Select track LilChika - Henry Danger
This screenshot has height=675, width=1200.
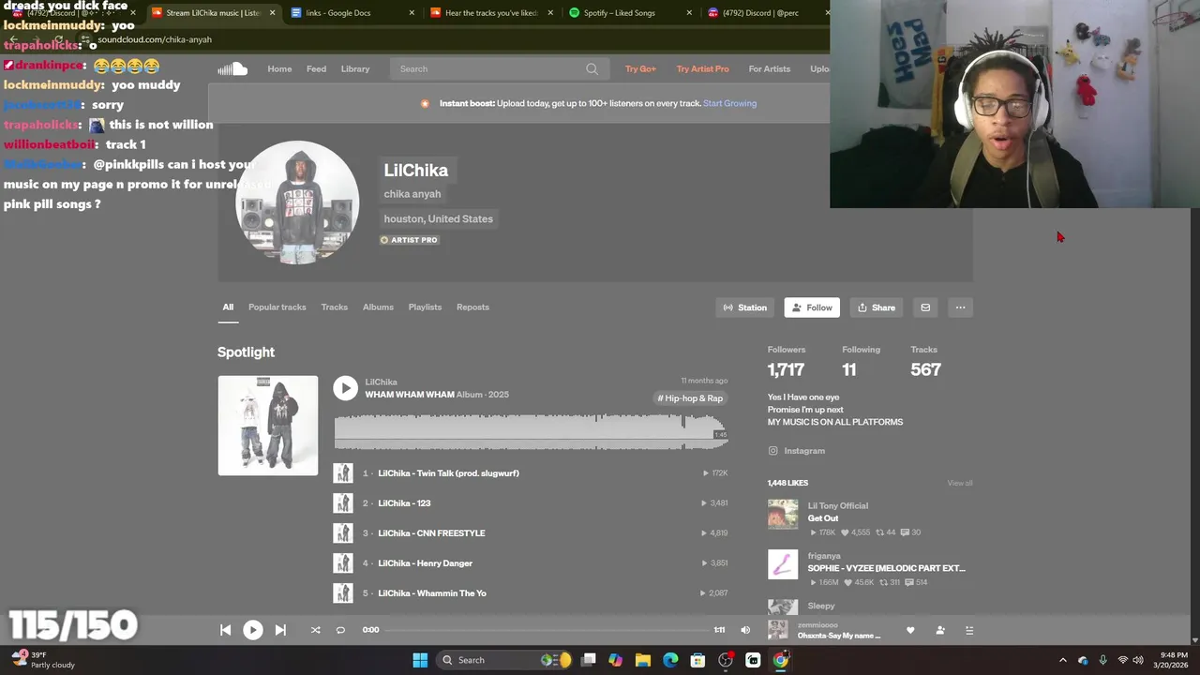pos(425,563)
